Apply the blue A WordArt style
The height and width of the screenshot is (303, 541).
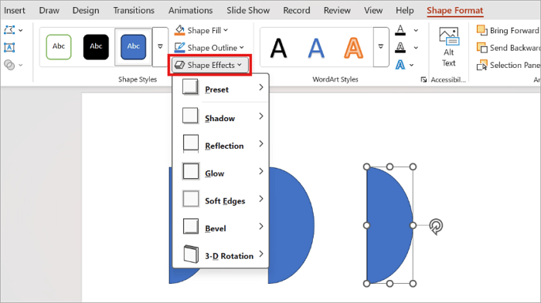pyautogui.click(x=316, y=48)
